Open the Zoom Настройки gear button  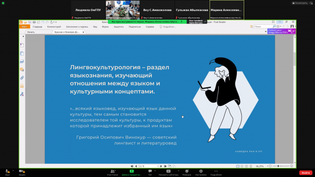click(201, 173)
